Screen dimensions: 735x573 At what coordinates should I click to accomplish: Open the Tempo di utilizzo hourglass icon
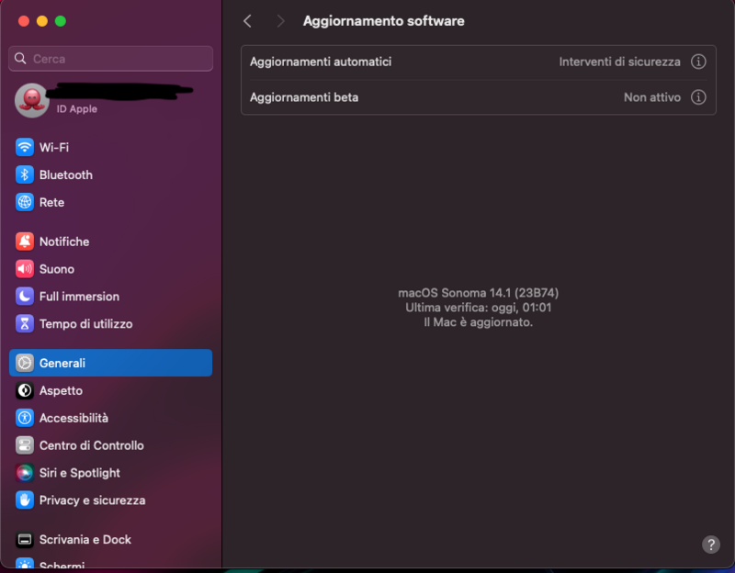click(x=25, y=324)
